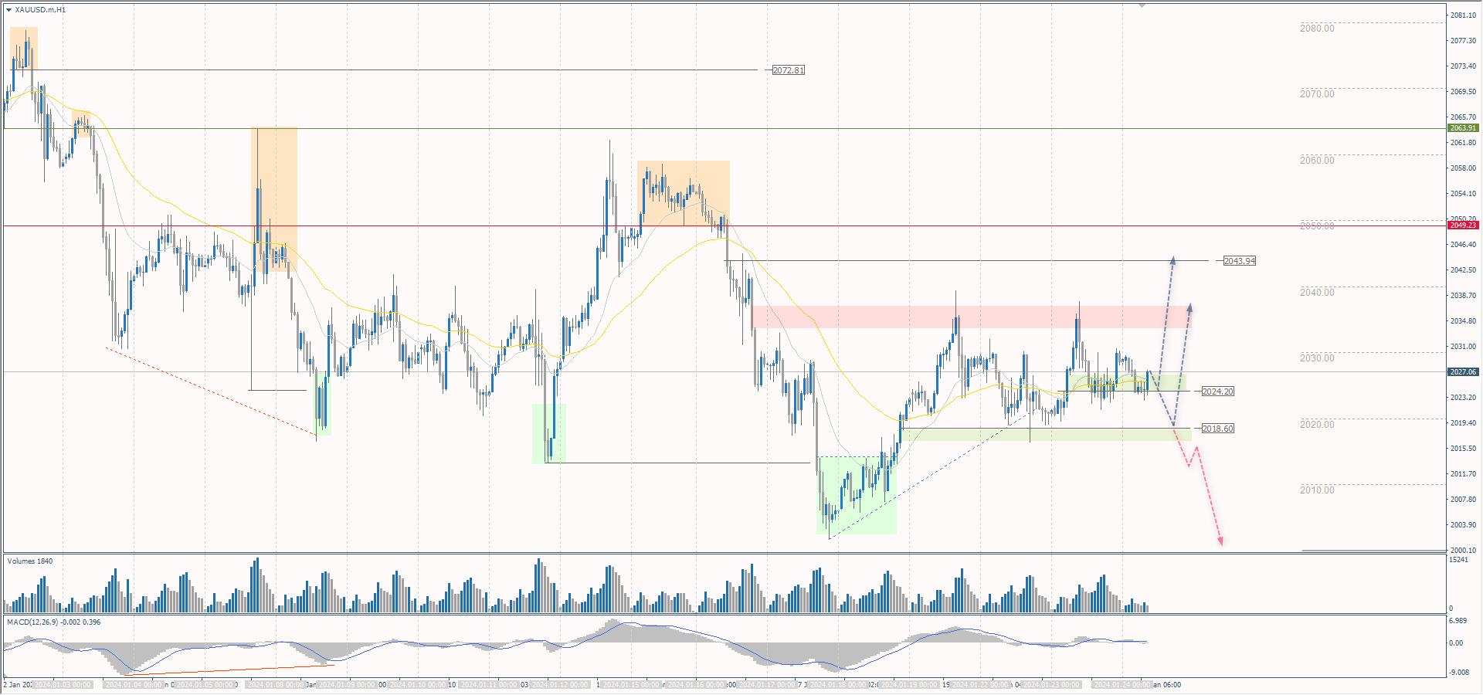
Task: Click the 2081.10 price axis value
Action: click(1463, 15)
